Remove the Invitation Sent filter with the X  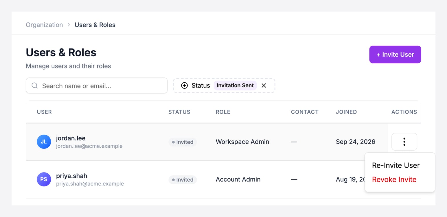(264, 86)
